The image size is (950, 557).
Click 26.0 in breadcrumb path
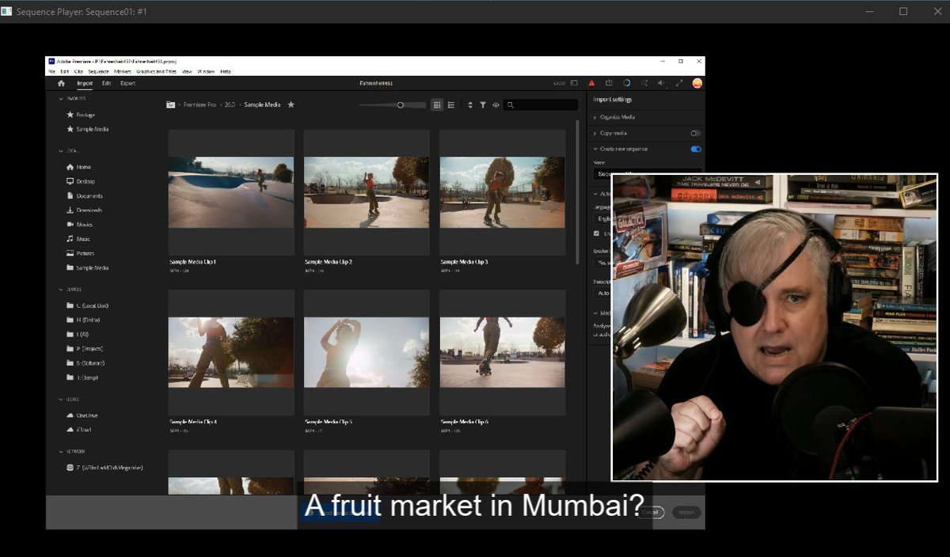click(230, 104)
